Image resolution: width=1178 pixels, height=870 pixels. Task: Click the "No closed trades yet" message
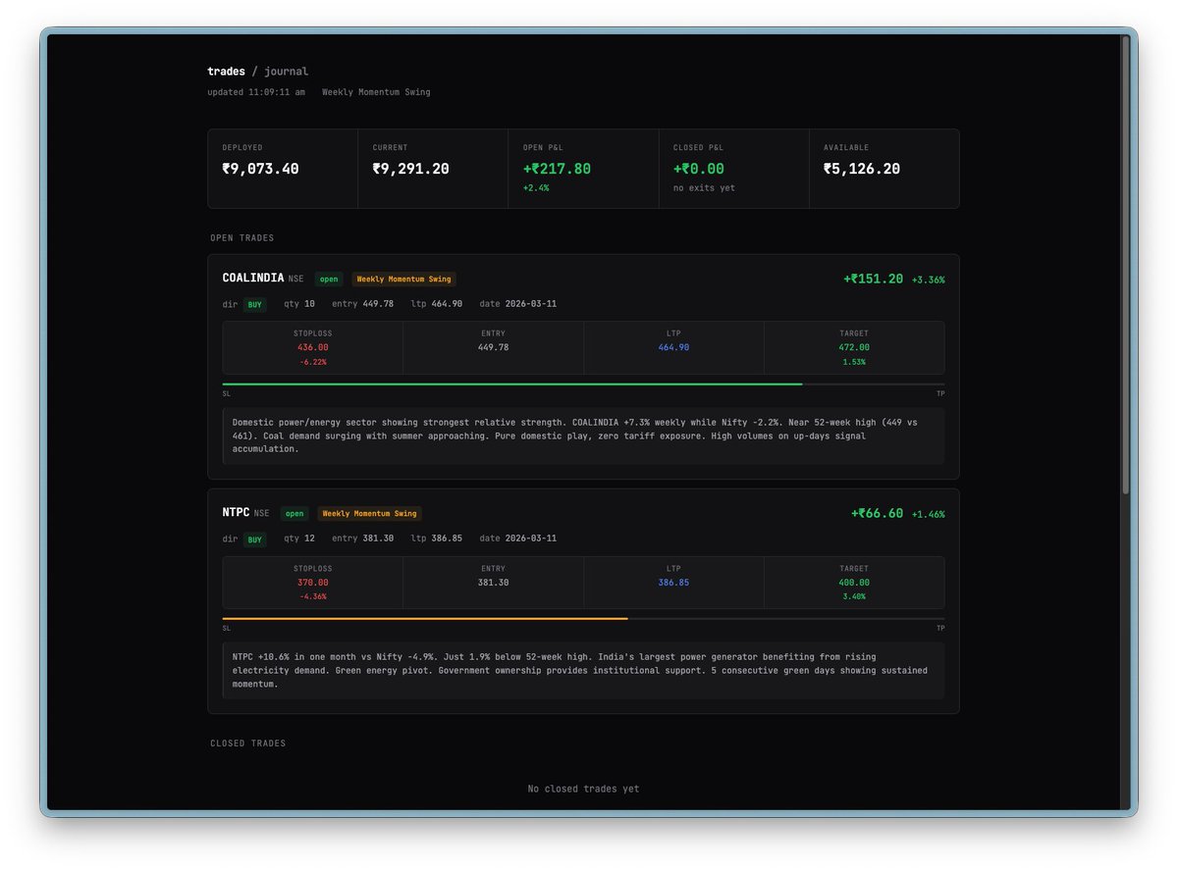[x=583, y=789]
